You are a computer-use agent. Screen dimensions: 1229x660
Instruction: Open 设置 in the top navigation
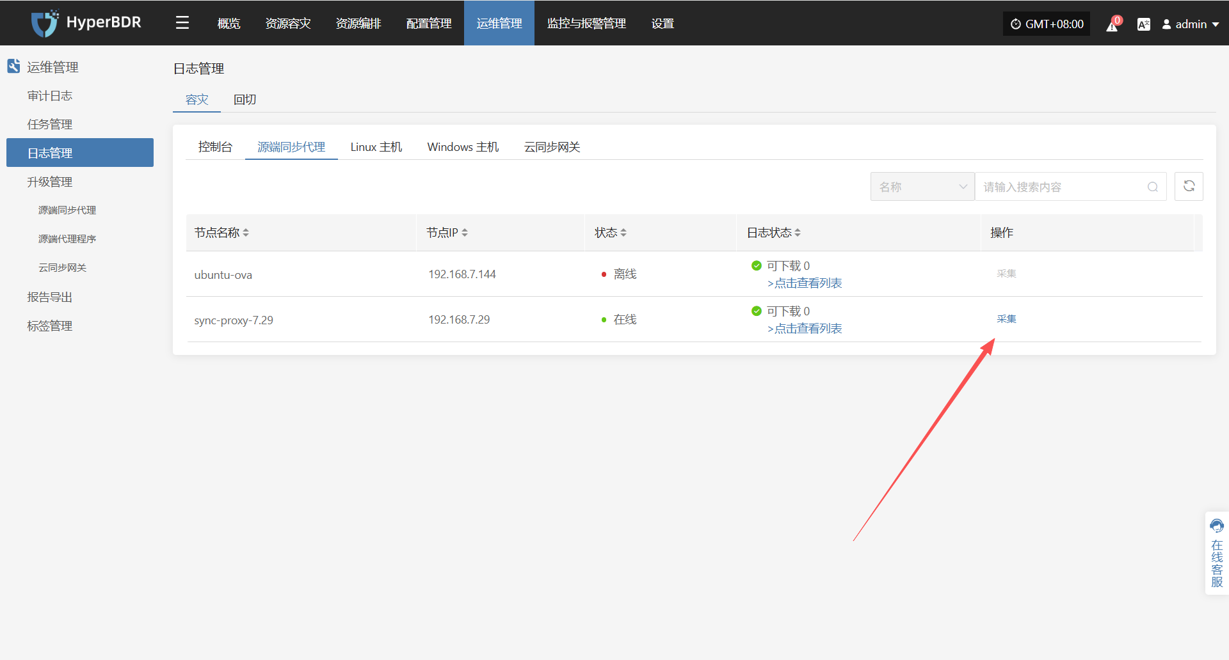pyautogui.click(x=663, y=24)
